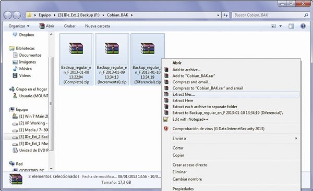Choose Extract files... in context menu
Screen dimensions: 313x191
(231, 94)
